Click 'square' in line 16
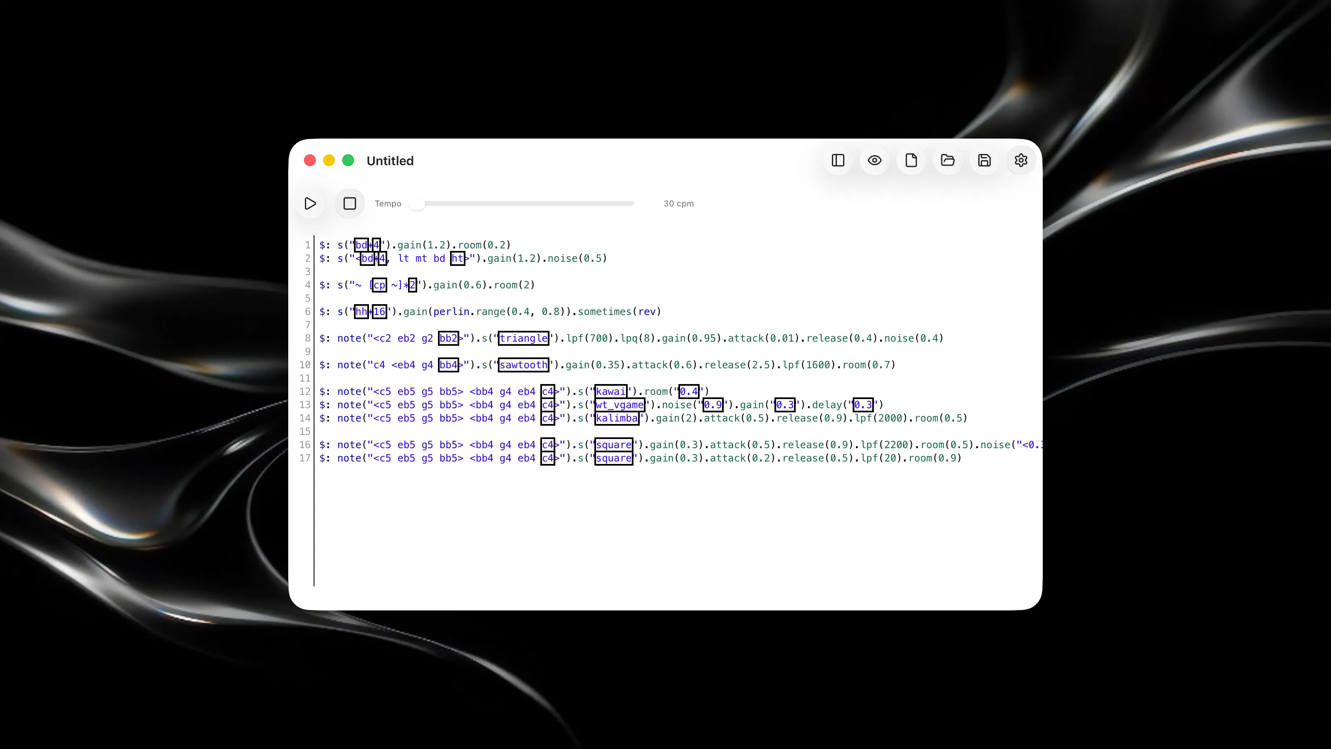Screen dimensions: 1331x749 click(614, 445)
